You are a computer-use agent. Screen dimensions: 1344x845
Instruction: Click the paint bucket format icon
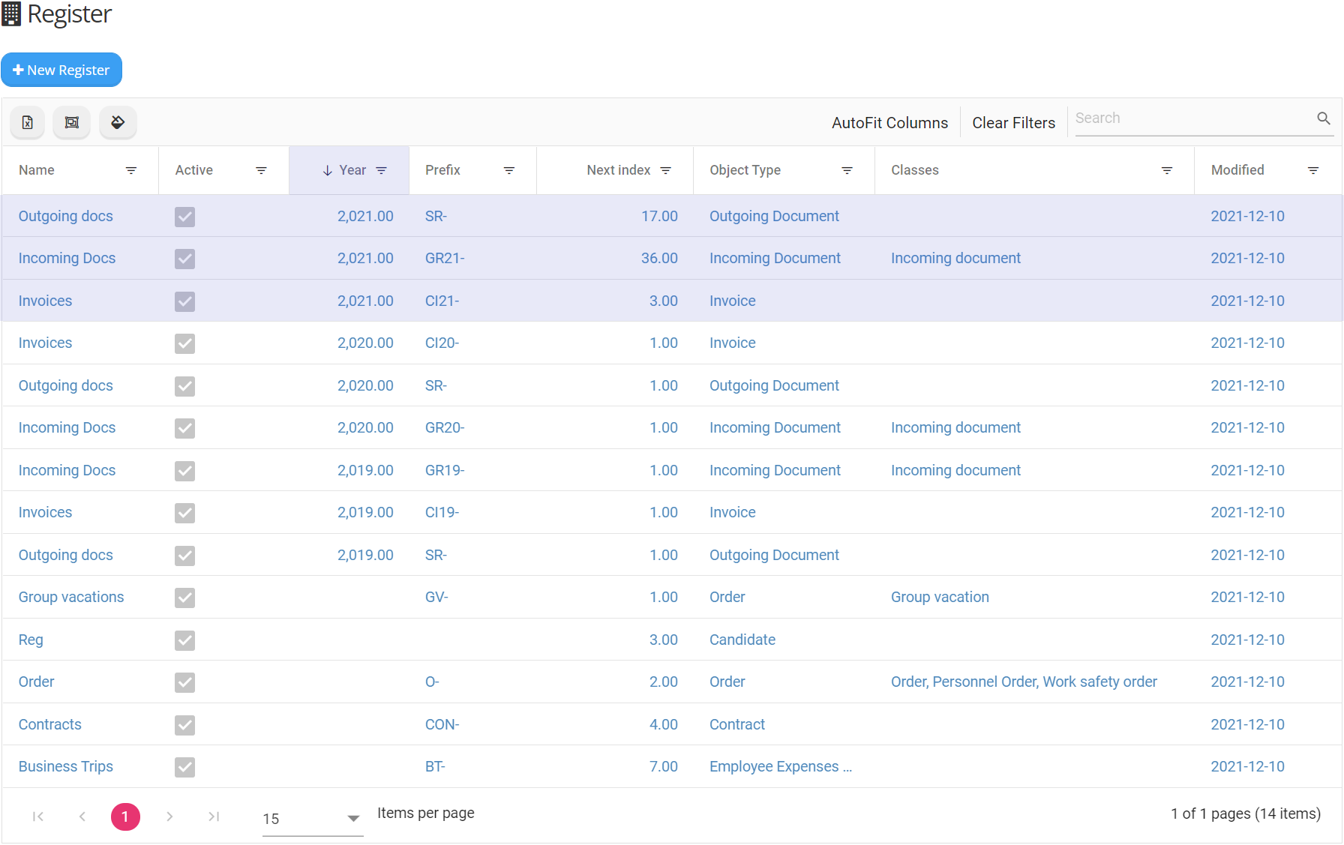coord(118,122)
